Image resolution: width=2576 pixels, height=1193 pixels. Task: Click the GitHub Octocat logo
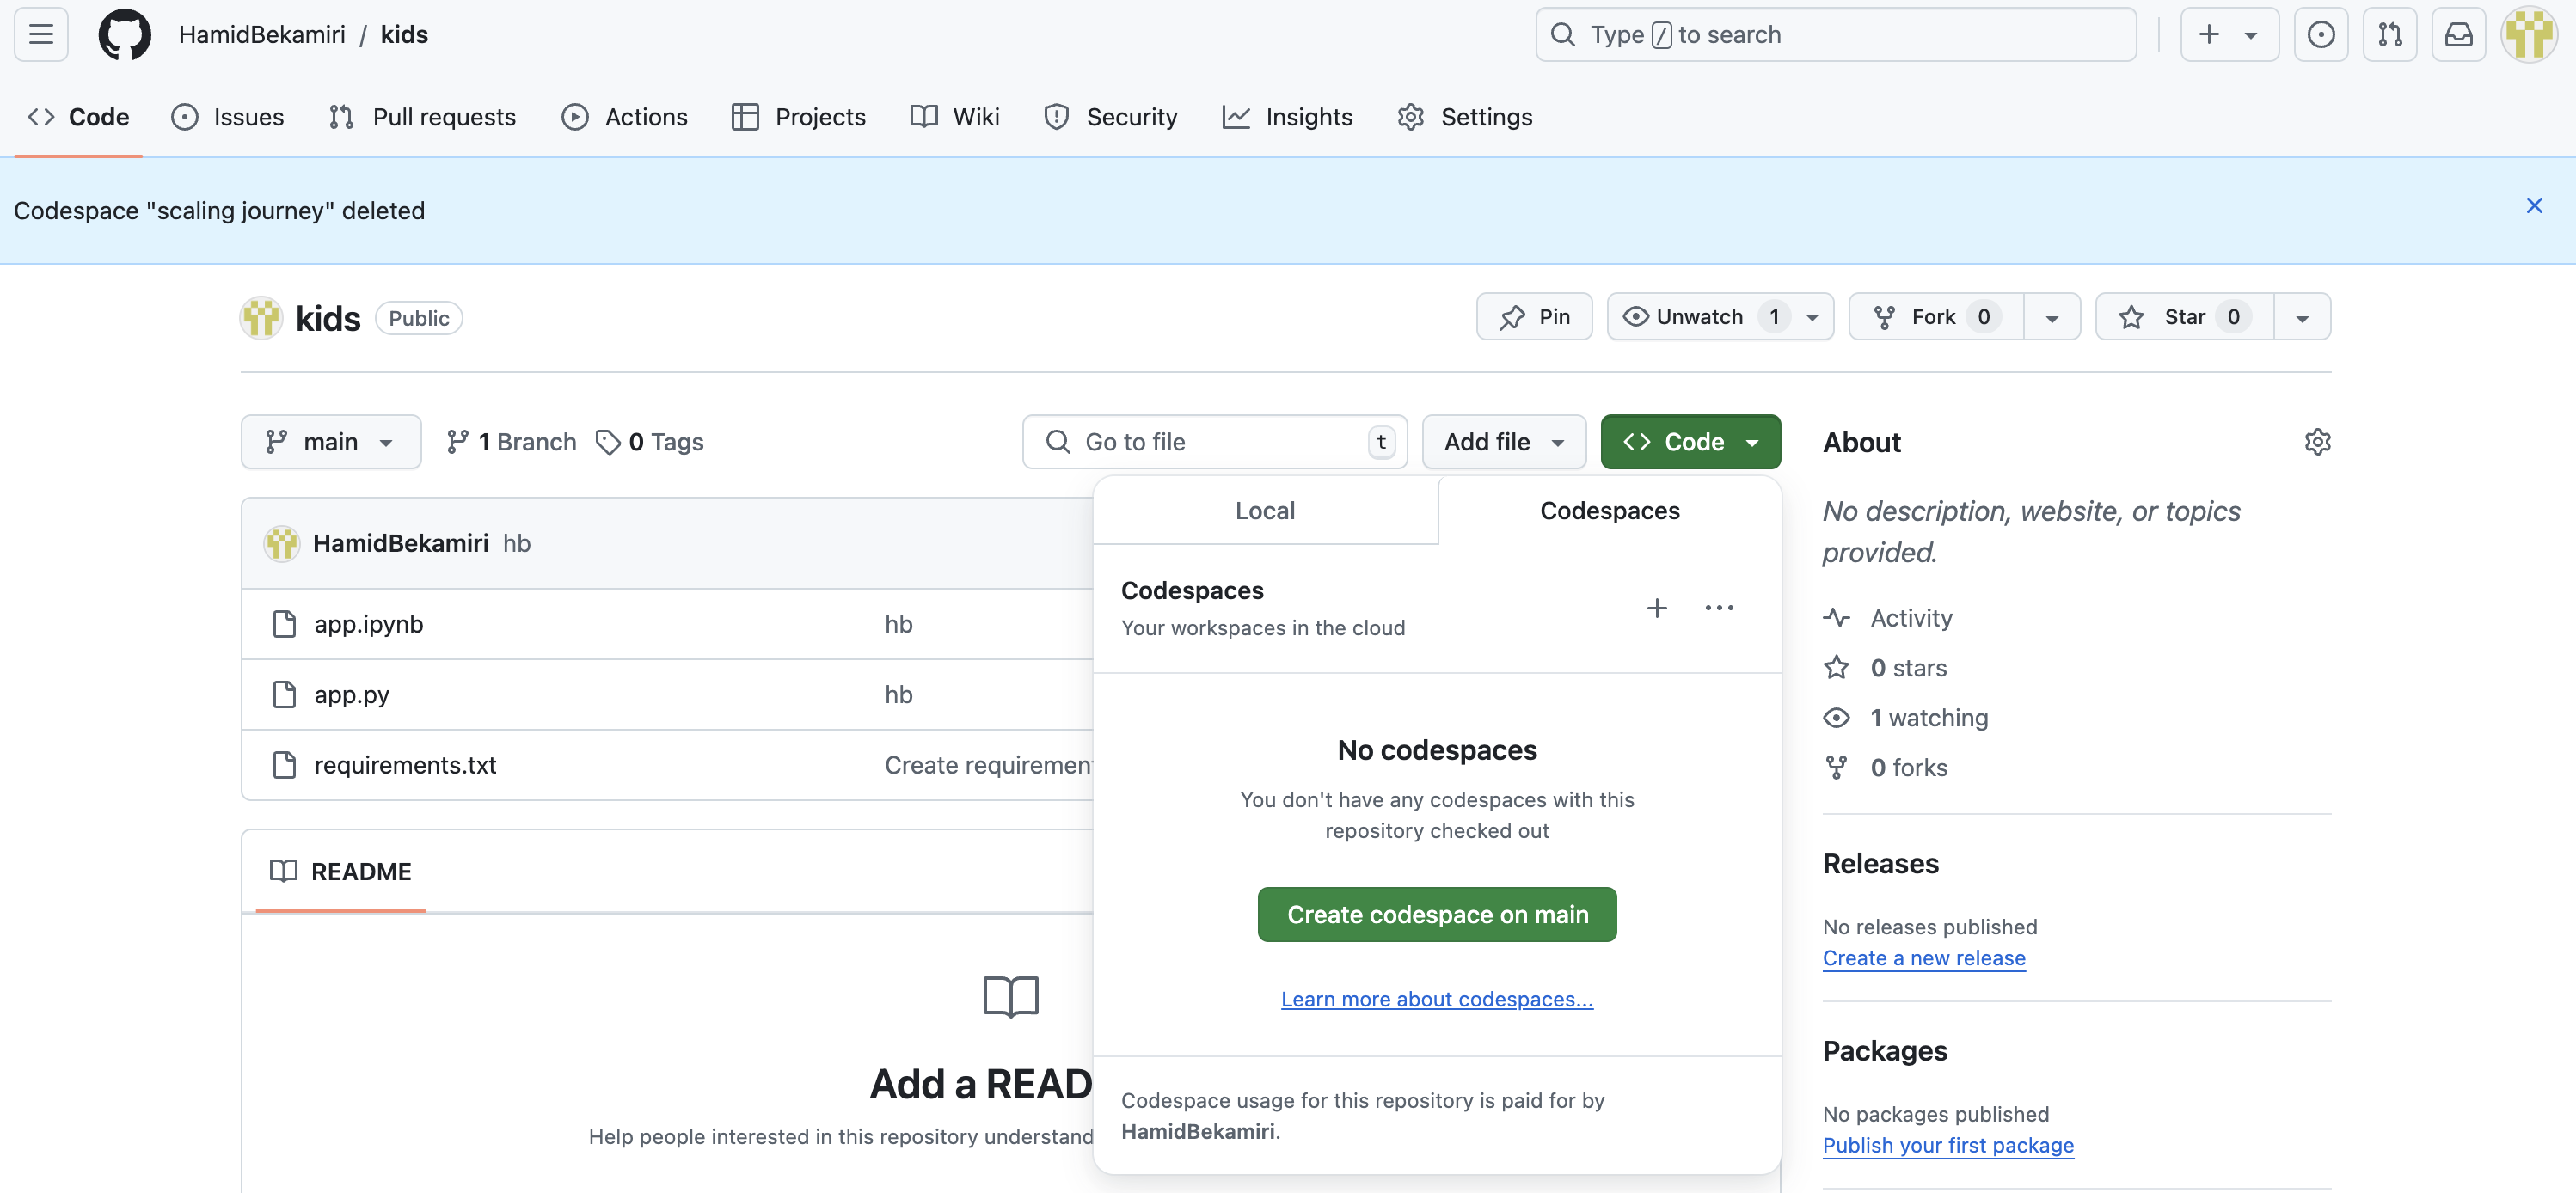point(125,34)
